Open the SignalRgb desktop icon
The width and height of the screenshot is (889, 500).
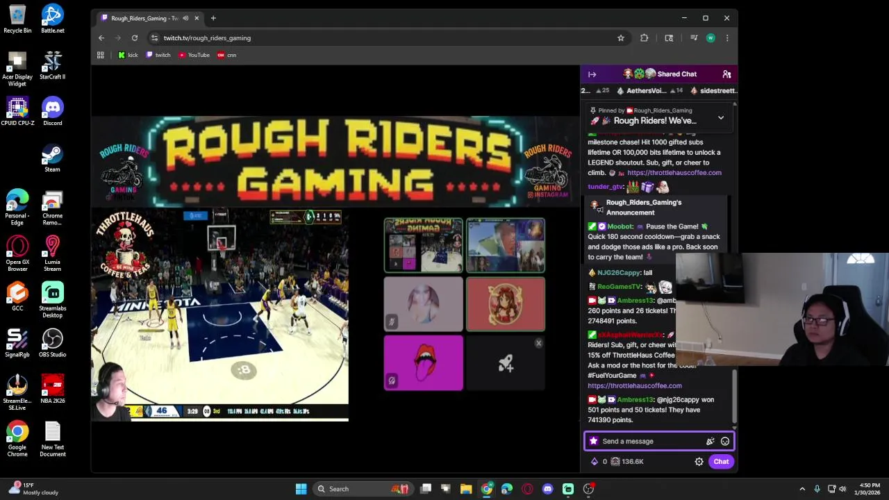(17, 342)
